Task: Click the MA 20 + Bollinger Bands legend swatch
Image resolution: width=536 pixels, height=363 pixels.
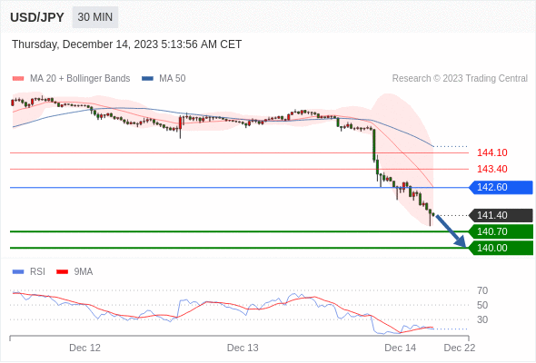Action: pos(18,79)
